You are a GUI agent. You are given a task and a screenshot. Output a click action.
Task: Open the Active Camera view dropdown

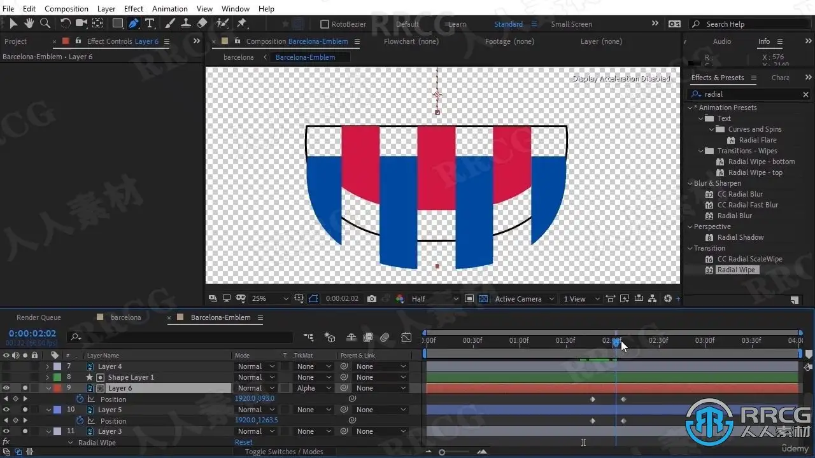coord(525,299)
